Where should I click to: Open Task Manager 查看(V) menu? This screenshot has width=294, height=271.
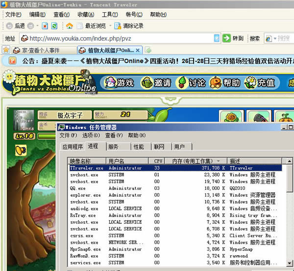tap(114, 135)
